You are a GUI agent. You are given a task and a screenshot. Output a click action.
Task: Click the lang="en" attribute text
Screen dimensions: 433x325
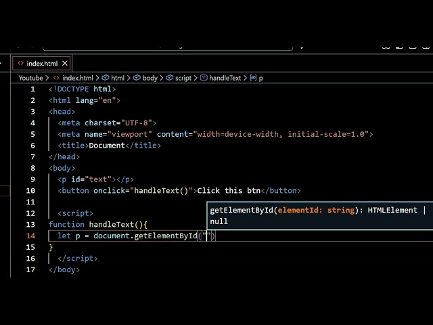96,101
